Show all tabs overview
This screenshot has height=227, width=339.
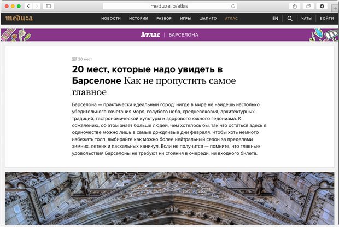point(308,6)
